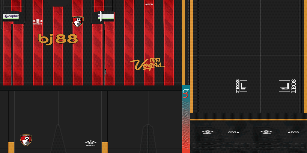Select the Umbro logo on the shorts
Viewport: 307px width, 153px height.
coord(91,143)
